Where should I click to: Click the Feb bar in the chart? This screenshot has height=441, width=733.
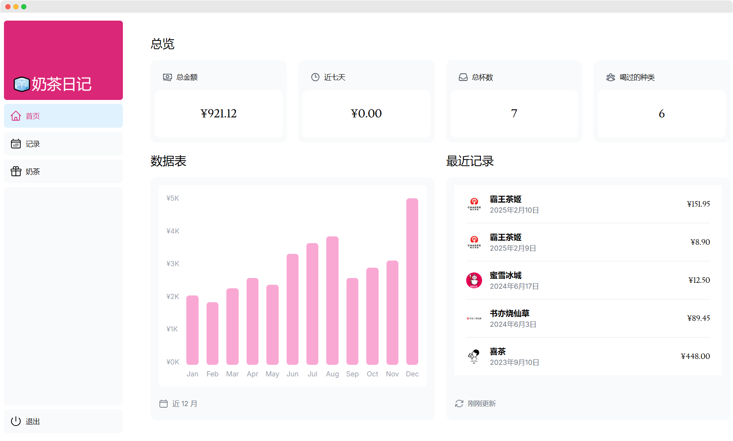coord(212,334)
